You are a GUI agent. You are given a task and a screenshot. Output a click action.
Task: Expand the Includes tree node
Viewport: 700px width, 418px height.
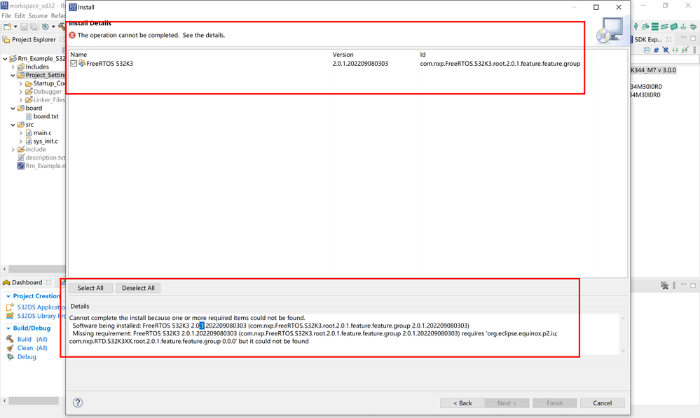(13, 67)
